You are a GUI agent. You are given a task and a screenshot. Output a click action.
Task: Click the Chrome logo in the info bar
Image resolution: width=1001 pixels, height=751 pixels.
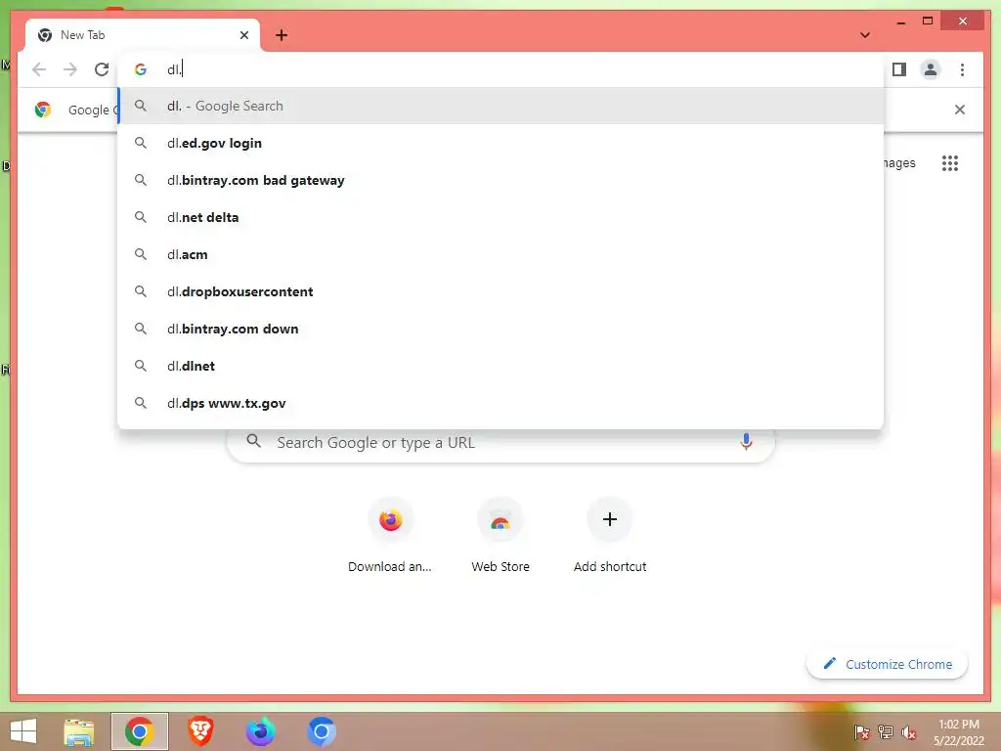43,110
